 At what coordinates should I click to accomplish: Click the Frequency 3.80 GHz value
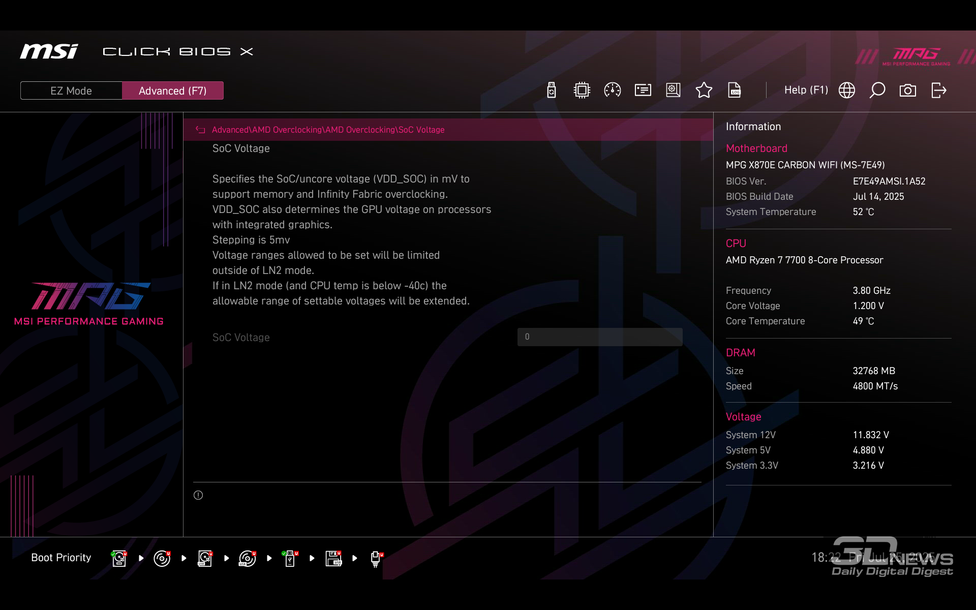pyautogui.click(x=872, y=291)
